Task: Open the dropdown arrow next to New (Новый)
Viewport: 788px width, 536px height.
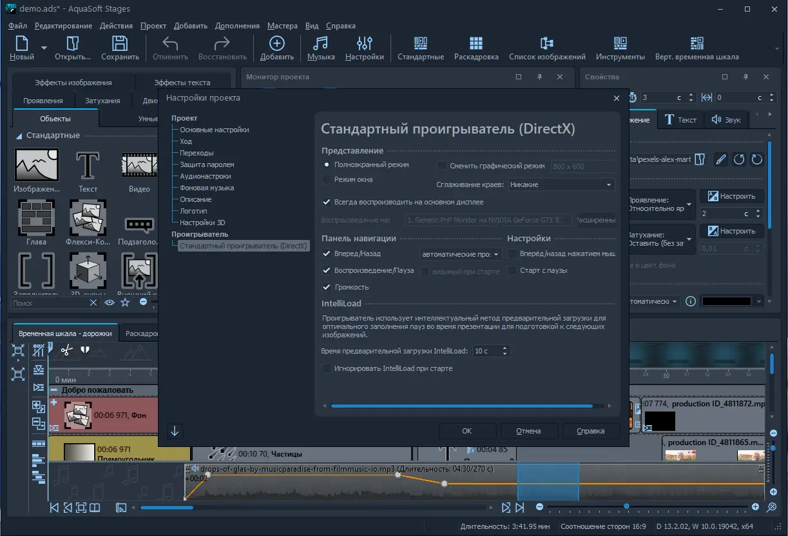Action: [44, 48]
